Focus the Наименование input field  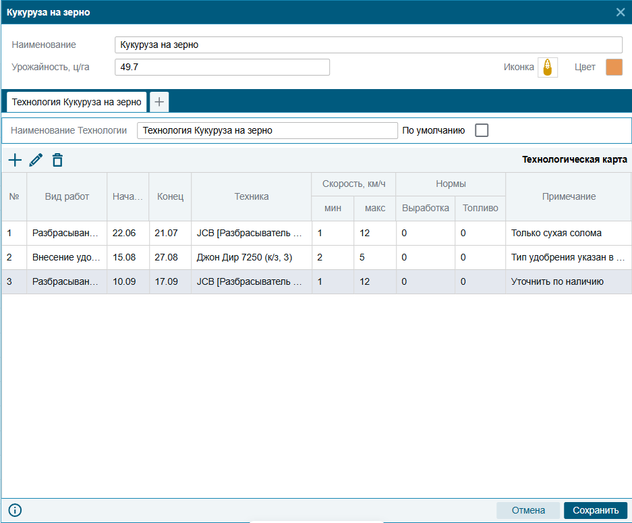[x=368, y=45]
